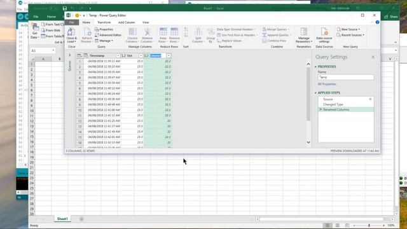Image resolution: width=407 pixels, height=229 pixels.
Task: Click the Out column 1.2 type icon
Action: (123, 56)
